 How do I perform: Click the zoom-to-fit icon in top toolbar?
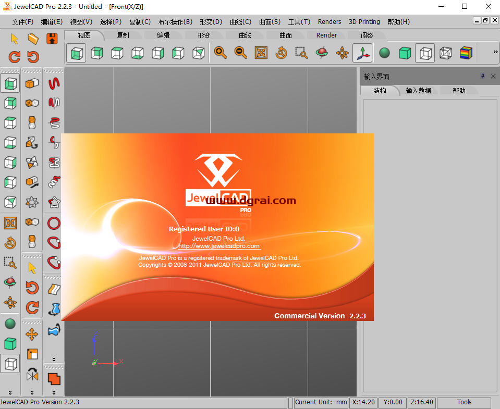[x=261, y=53]
